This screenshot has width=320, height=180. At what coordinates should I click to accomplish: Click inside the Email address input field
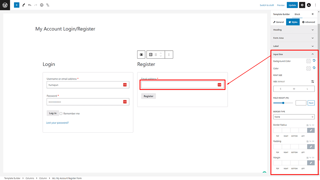coord(180,85)
